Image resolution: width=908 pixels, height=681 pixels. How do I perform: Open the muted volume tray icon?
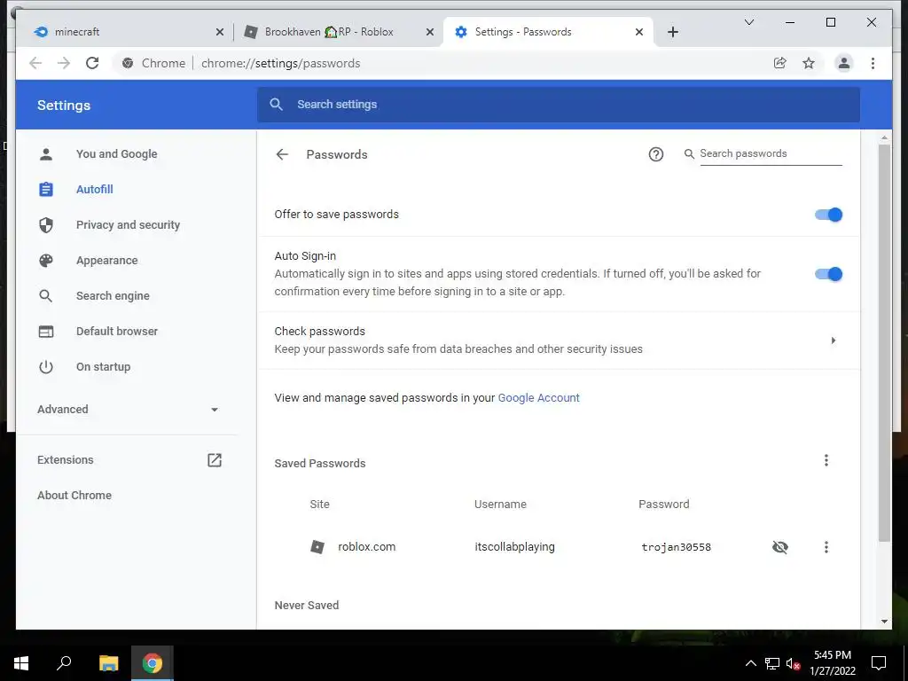pos(793,663)
